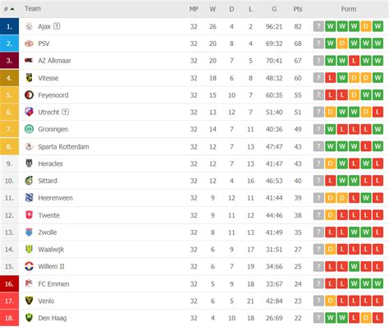Sort standings by Pts column header
Screen dimensions: 389x336
pos(298,9)
